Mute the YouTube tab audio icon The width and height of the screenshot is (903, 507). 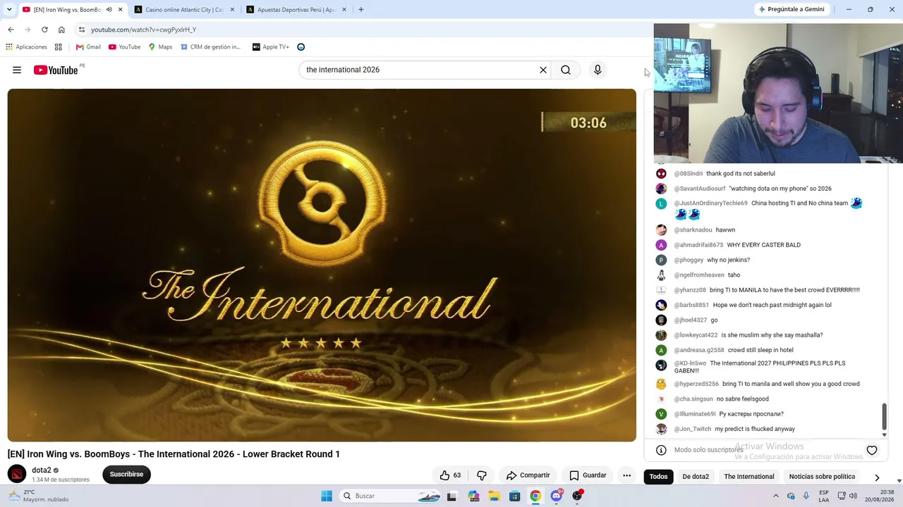click(109, 10)
